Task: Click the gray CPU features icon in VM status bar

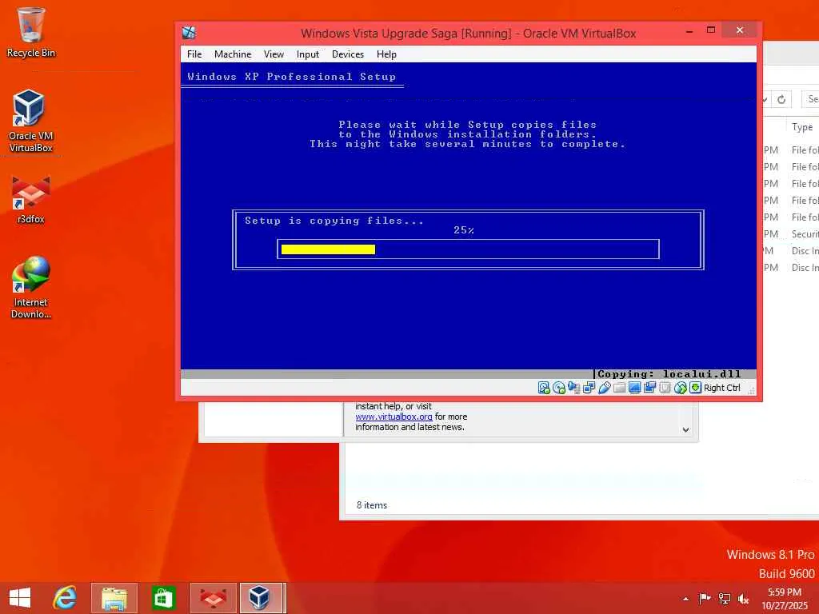Action: [665, 388]
